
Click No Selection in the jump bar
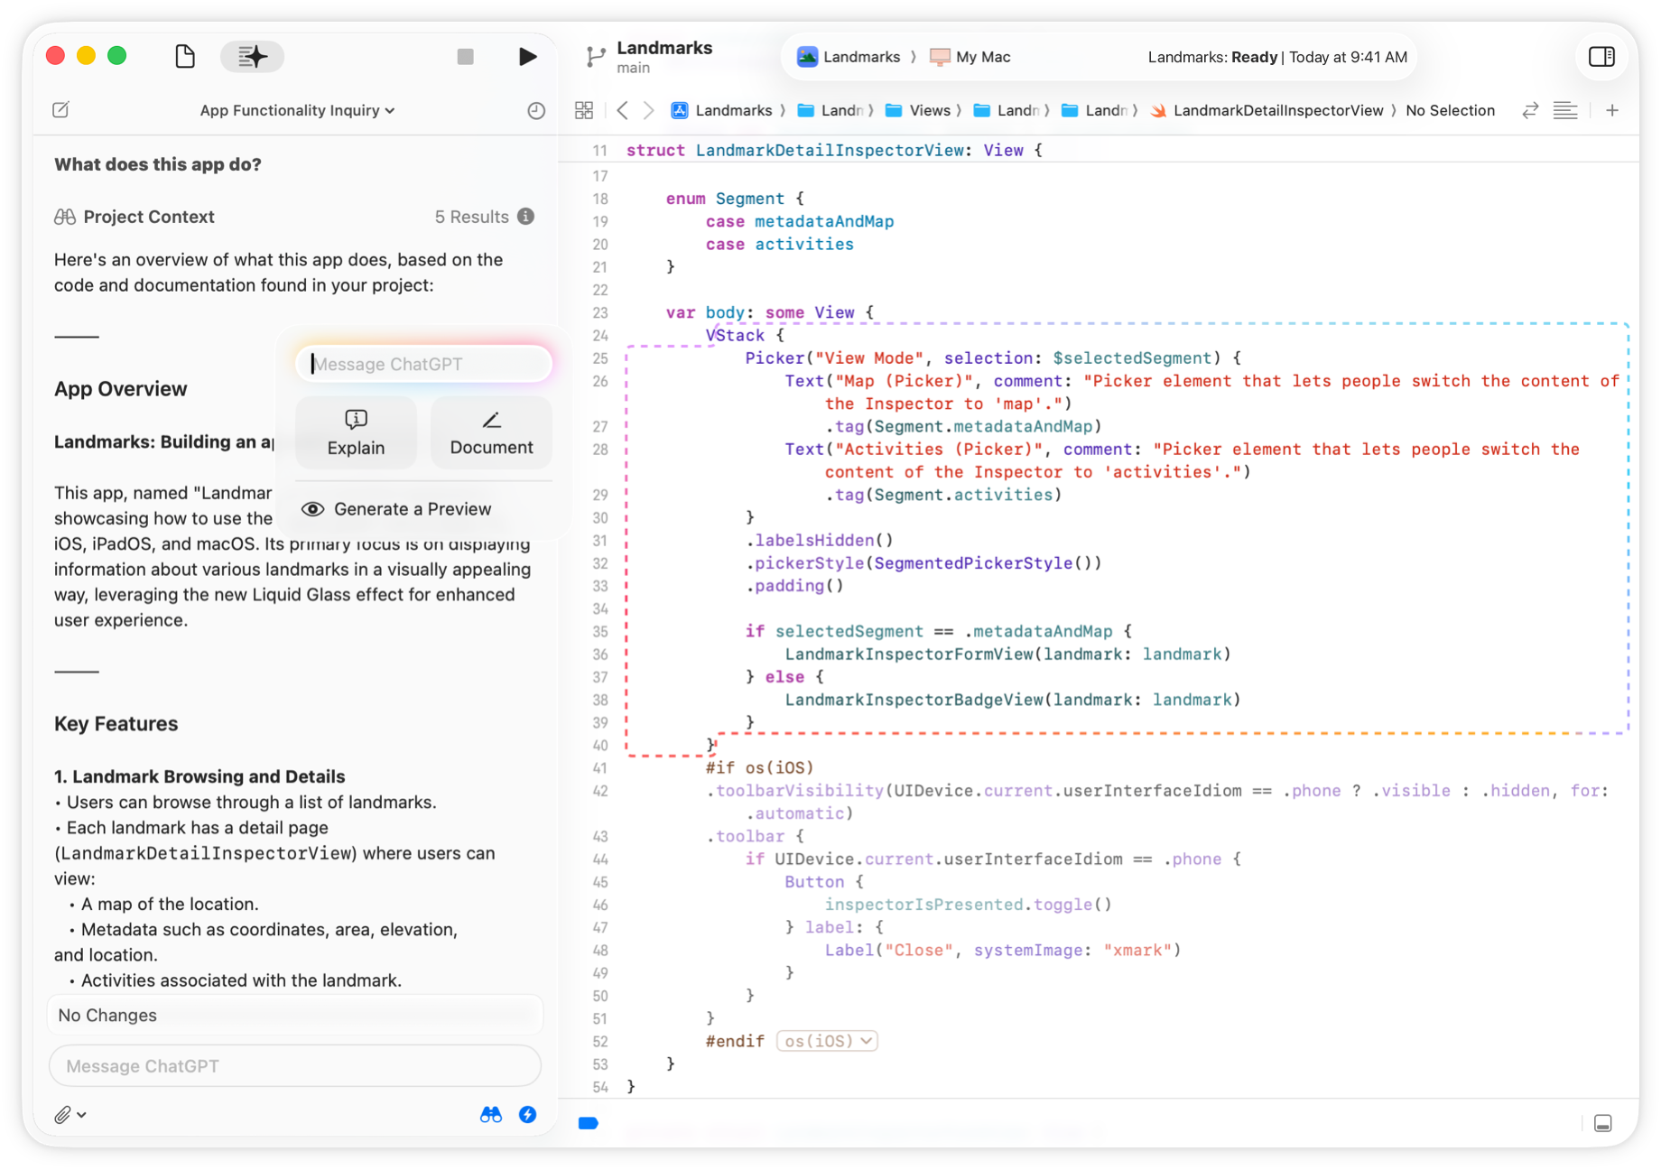pyautogui.click(x=1450, y=110)
